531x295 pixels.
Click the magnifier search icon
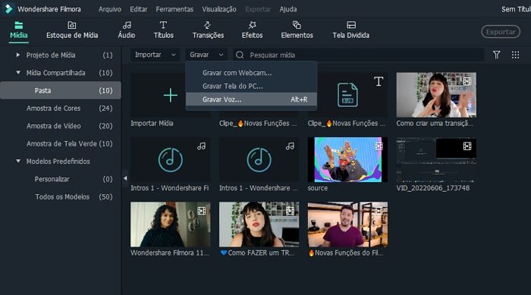pos(240,55)
